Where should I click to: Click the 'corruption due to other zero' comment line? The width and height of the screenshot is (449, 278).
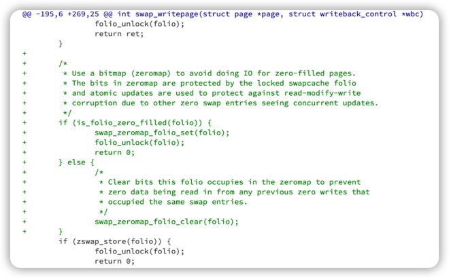coord(220,103)
